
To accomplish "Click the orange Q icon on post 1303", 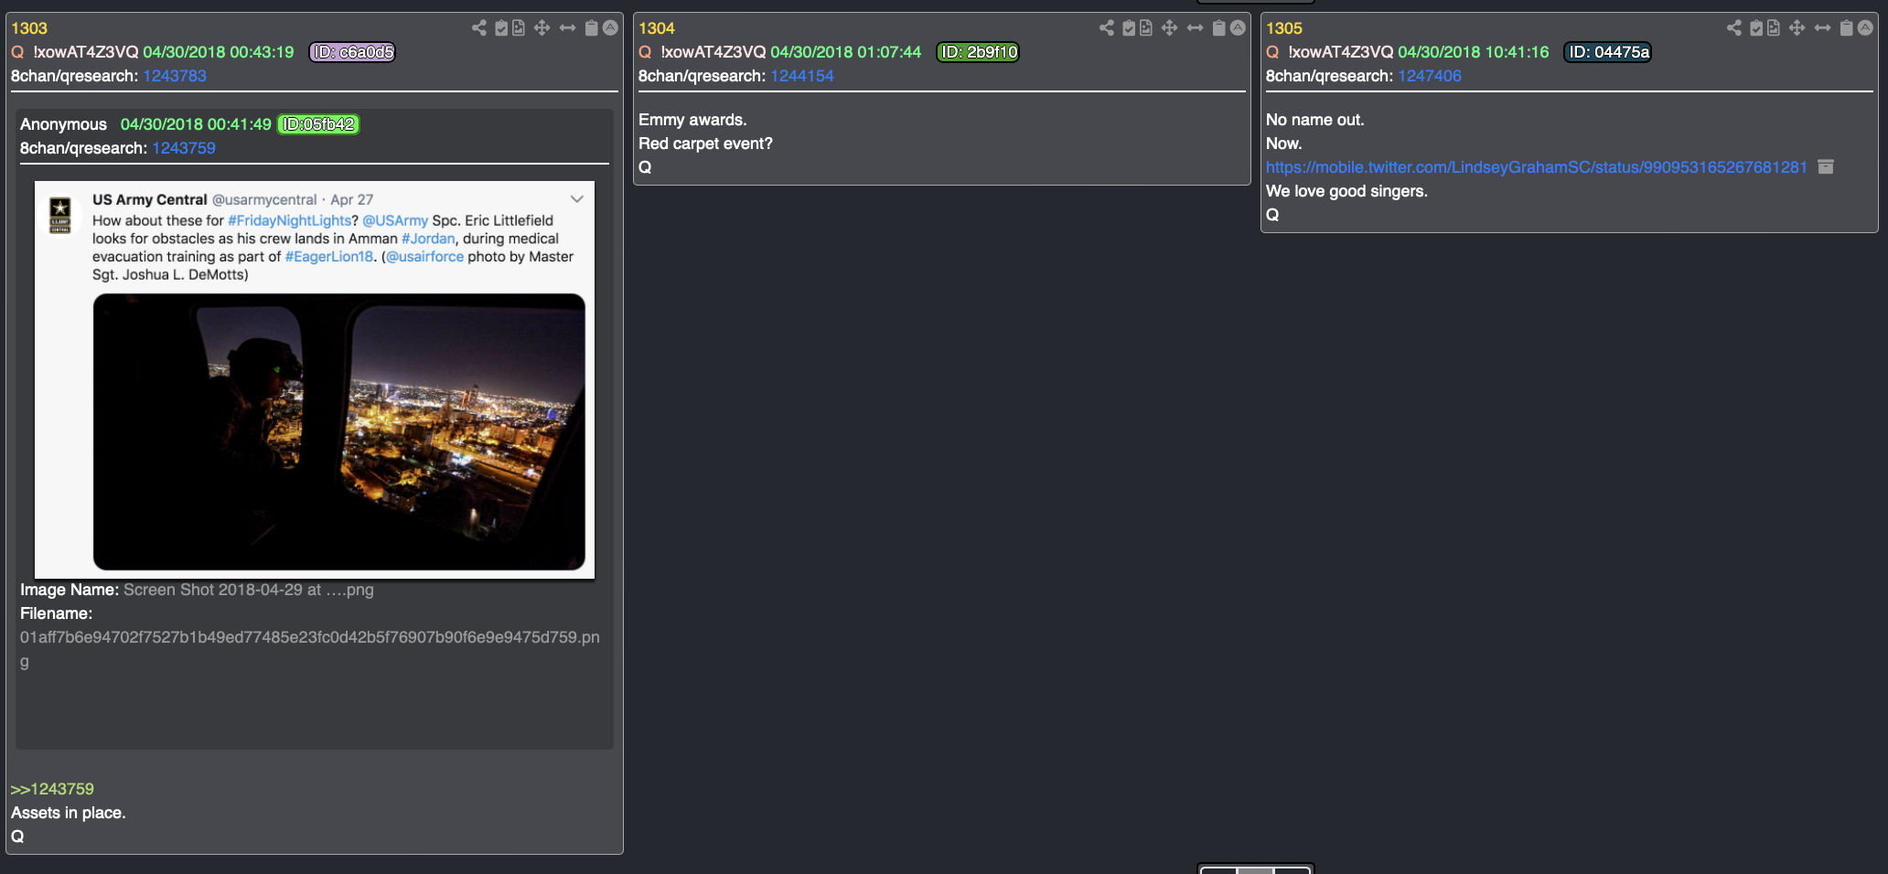I will point(17,52).
